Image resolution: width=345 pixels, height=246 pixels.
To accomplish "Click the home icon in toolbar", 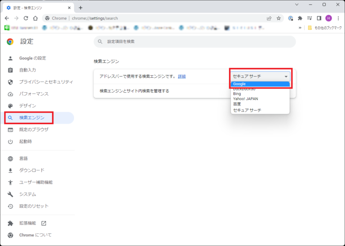I will tap(35, 18).
